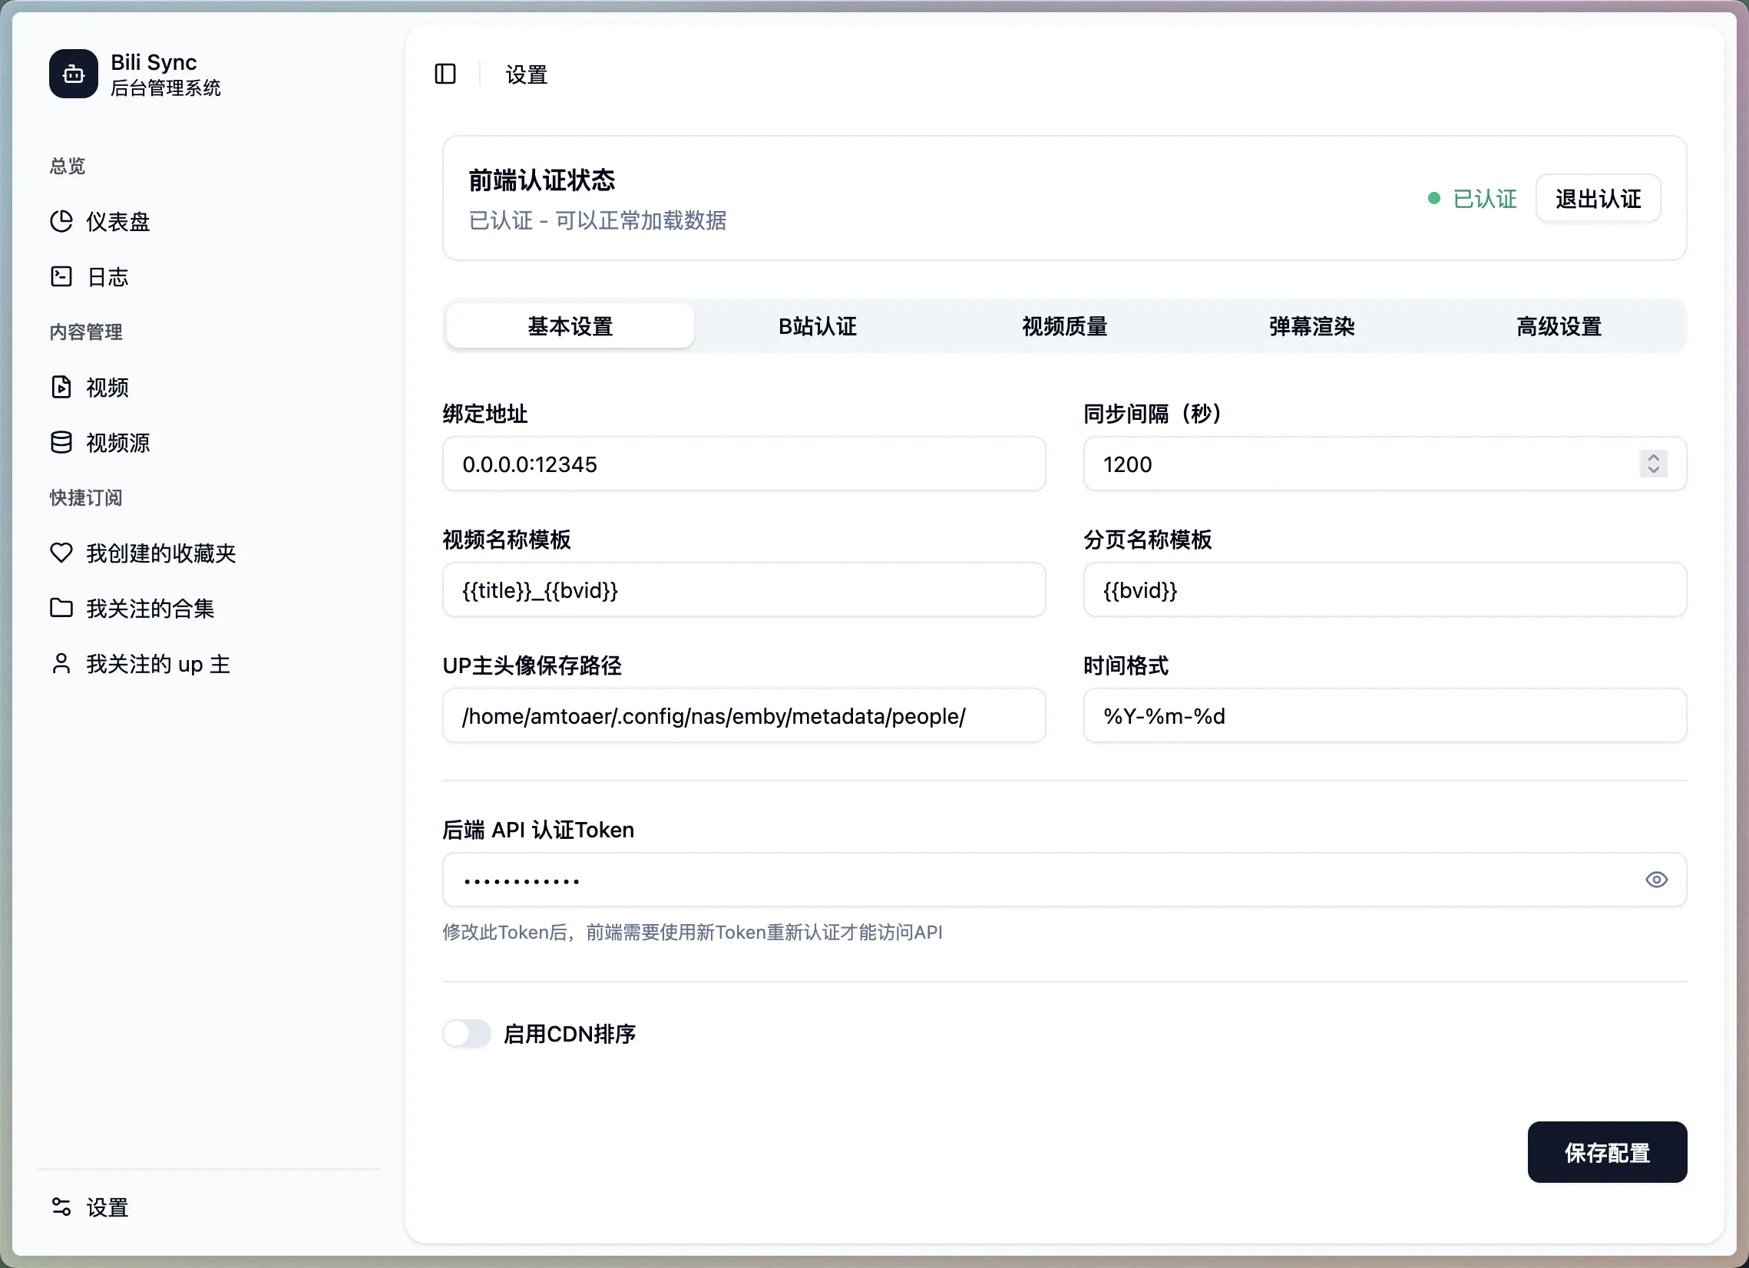Switch to the B站认证 tab
1749x1268 pixels.
point(818,325)
